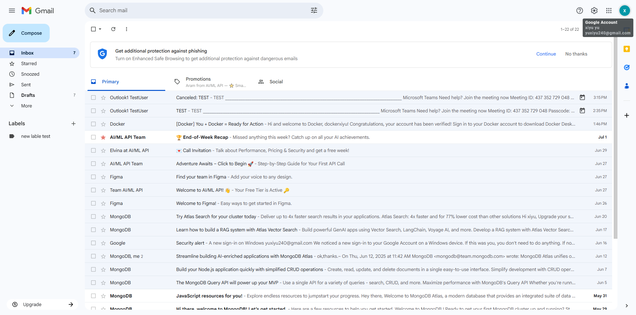Star the Welcome to Figma email
This screenshot has width=636, height=315.
(x=103, y=203)
